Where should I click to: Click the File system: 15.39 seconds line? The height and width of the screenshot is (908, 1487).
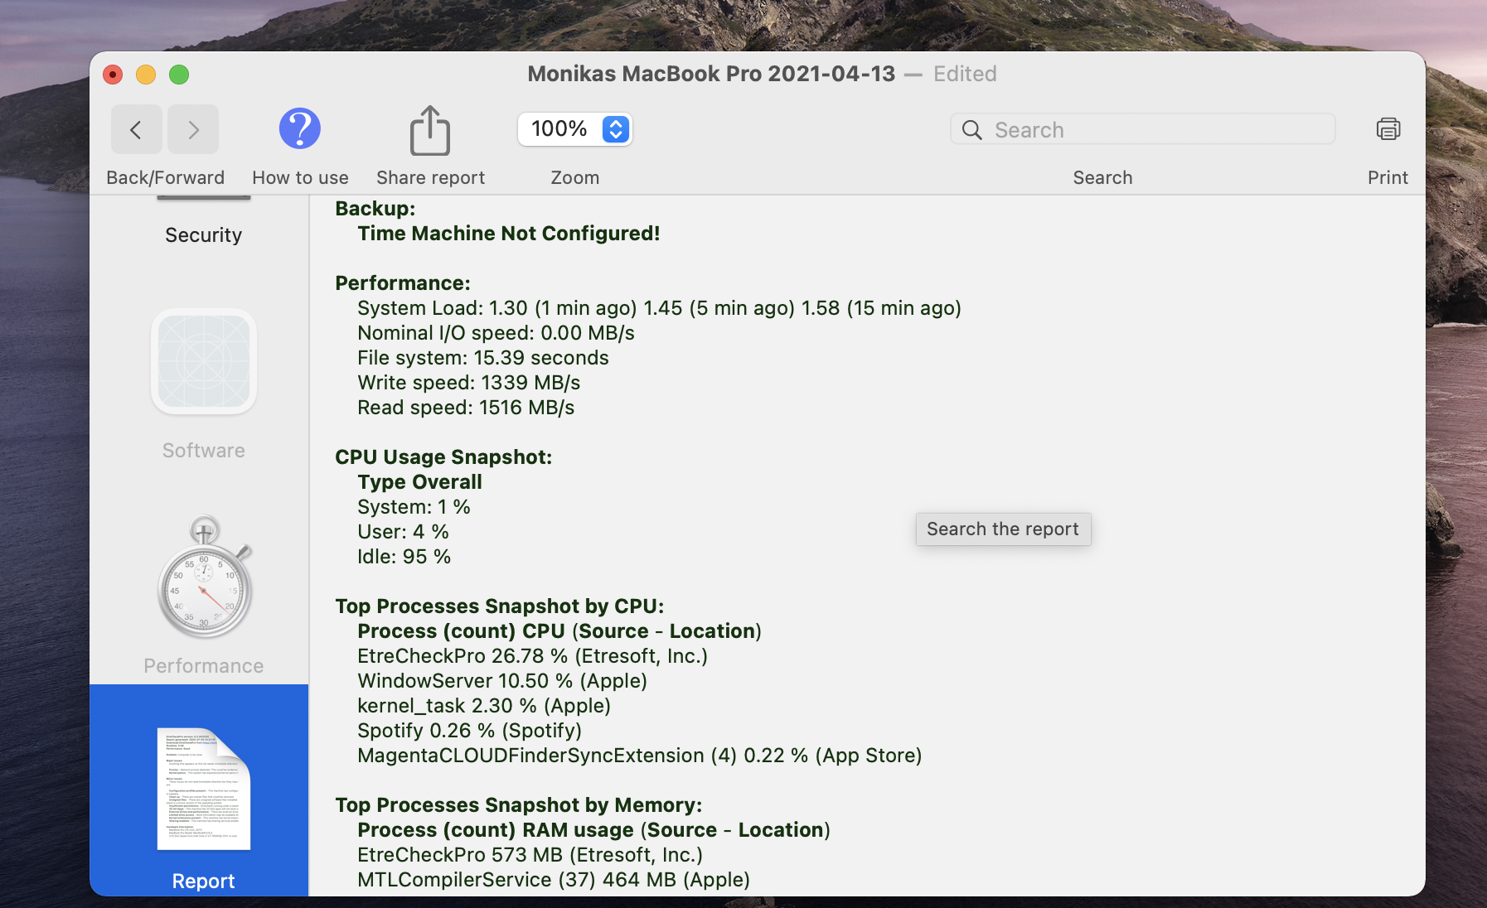(x=483, y=358)
